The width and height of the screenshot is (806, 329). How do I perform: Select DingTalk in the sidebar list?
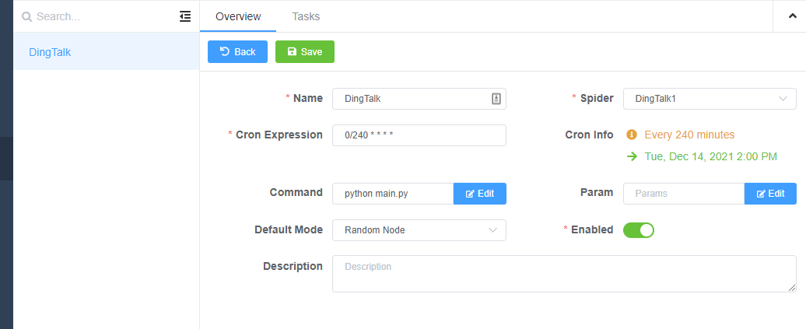[50, 53]
